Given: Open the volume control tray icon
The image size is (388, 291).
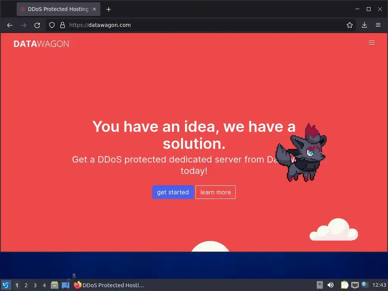Looking at the screenshot, I should [x=330, y=285].
